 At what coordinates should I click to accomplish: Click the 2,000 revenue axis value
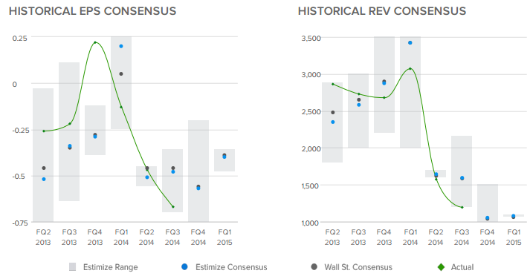(311, 149)
